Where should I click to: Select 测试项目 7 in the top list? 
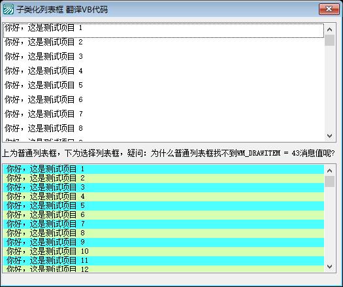pyautogui.click(x=163, y=114)
